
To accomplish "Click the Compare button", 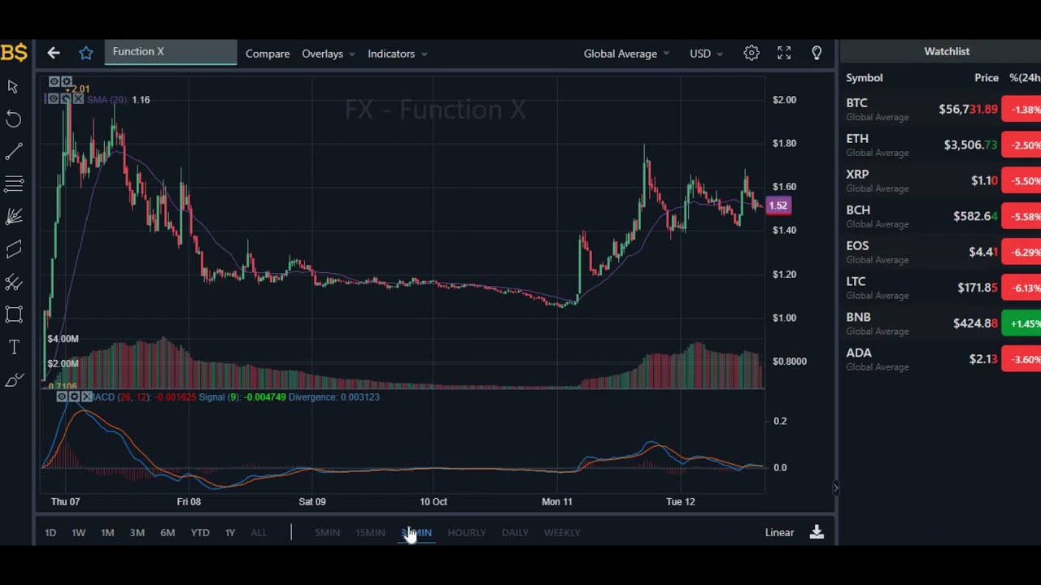I will click(x=268, y=54).
